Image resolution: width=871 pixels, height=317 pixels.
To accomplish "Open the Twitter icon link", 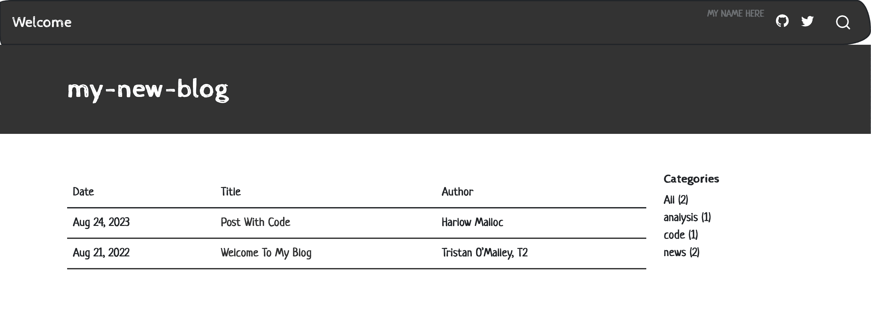I will [807, 21].
